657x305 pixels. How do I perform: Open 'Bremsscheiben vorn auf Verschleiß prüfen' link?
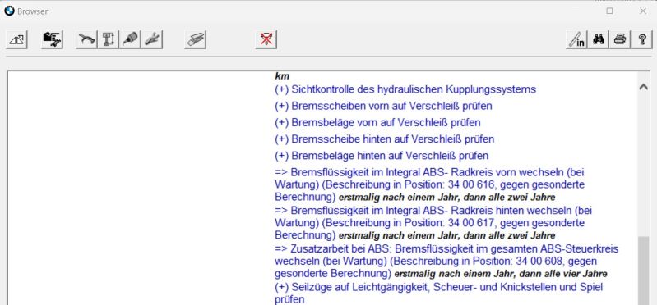383,106
